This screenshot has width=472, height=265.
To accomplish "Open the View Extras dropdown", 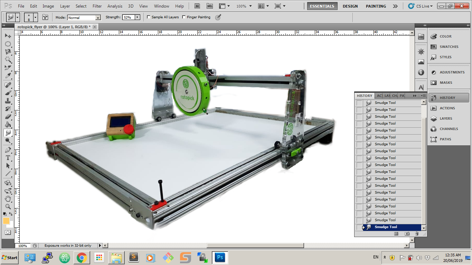I will pyautogui.click(x=224, y=6).
